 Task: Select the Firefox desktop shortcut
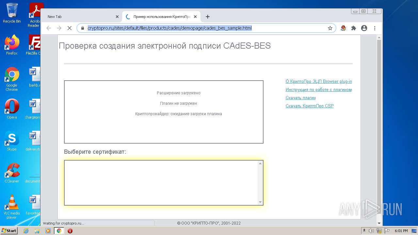[x=12, y=45]
